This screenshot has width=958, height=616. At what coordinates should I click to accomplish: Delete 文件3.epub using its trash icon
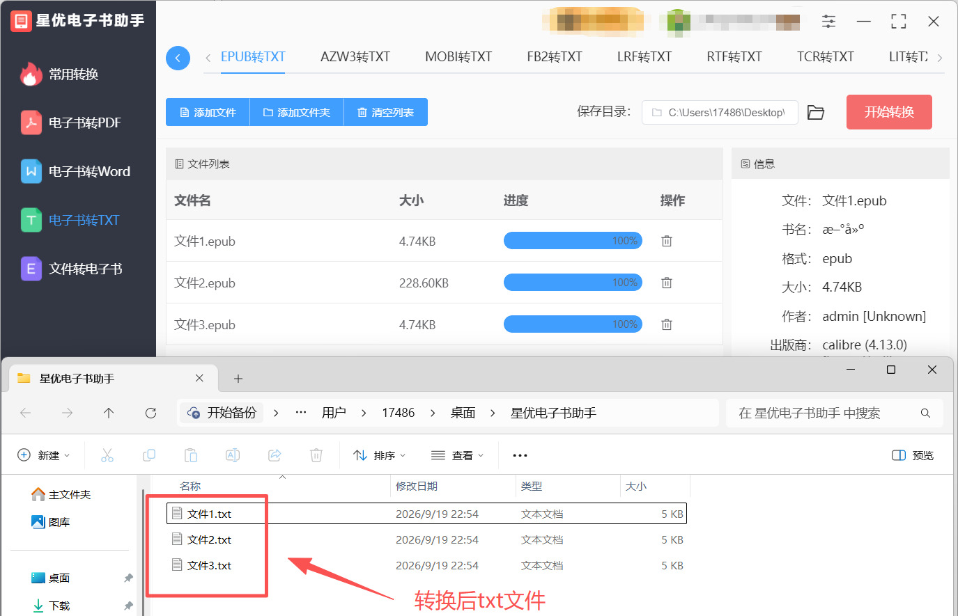point(667,324)
